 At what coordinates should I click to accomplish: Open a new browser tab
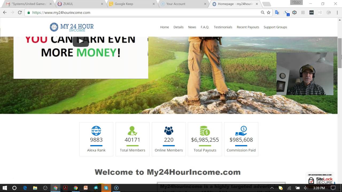pos(266,4)
